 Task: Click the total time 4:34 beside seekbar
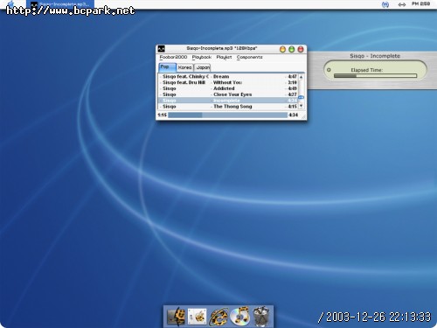[x=293, y=115]
